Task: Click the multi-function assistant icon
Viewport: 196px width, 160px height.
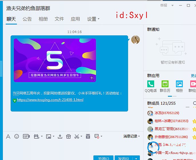Action: 36,136
